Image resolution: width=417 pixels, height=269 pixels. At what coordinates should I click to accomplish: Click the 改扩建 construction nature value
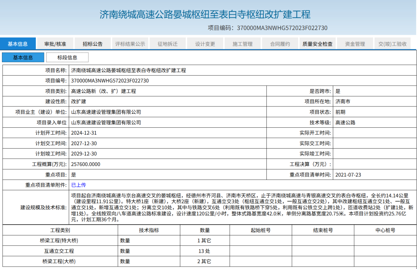pyautogui.click(x=78, y=102)
